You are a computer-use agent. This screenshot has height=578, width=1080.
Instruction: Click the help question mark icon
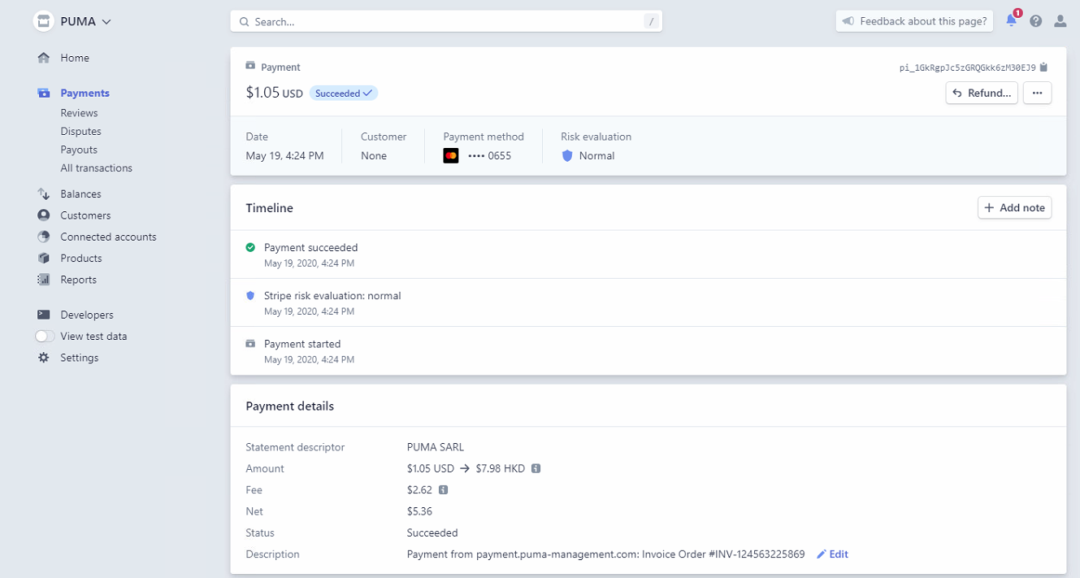pyautogui.click(x=1035, y=21)
